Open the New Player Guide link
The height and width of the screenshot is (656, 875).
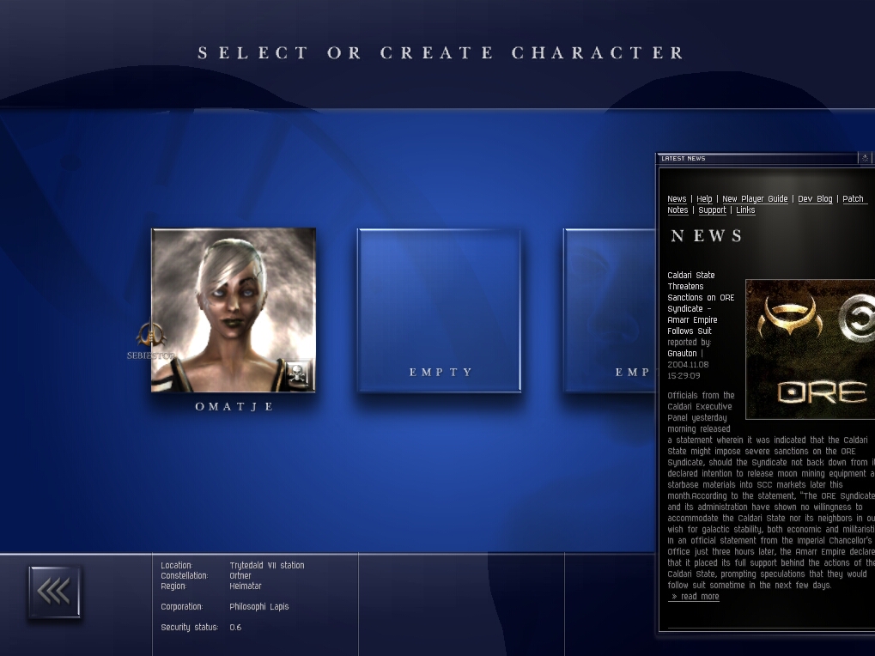pyautogui.click(x=755, y=199)
